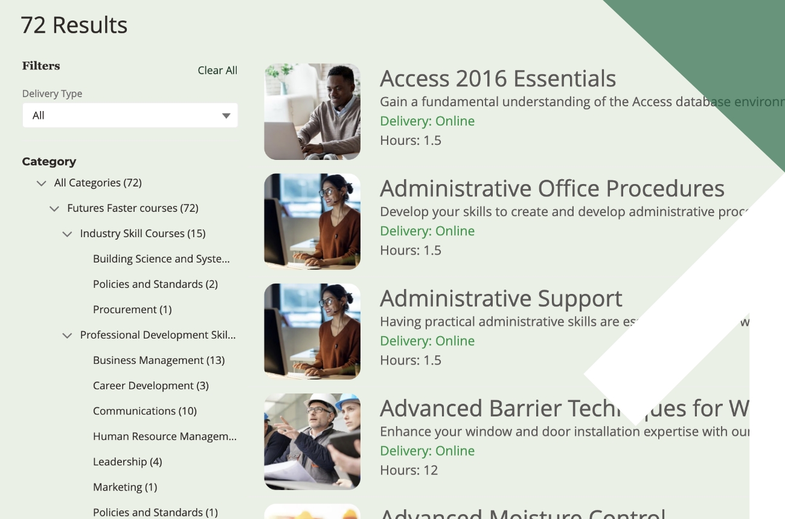Select Futures Faster courses (72) category
Image resolution: width=785 pixels, height=519 pixels.
133,208
